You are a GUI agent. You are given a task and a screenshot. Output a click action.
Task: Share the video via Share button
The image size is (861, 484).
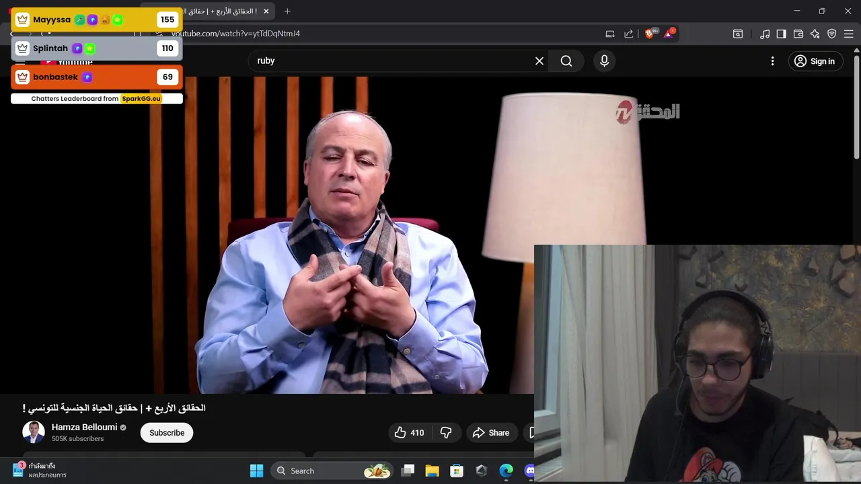point(491,433)
